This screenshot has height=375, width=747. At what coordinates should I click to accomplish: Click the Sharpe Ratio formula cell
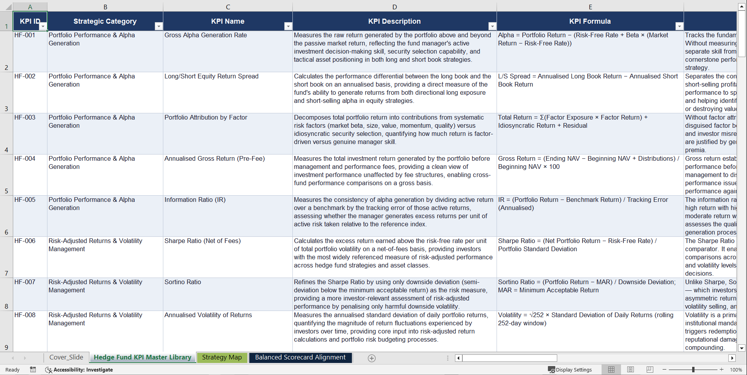(590, 257)
